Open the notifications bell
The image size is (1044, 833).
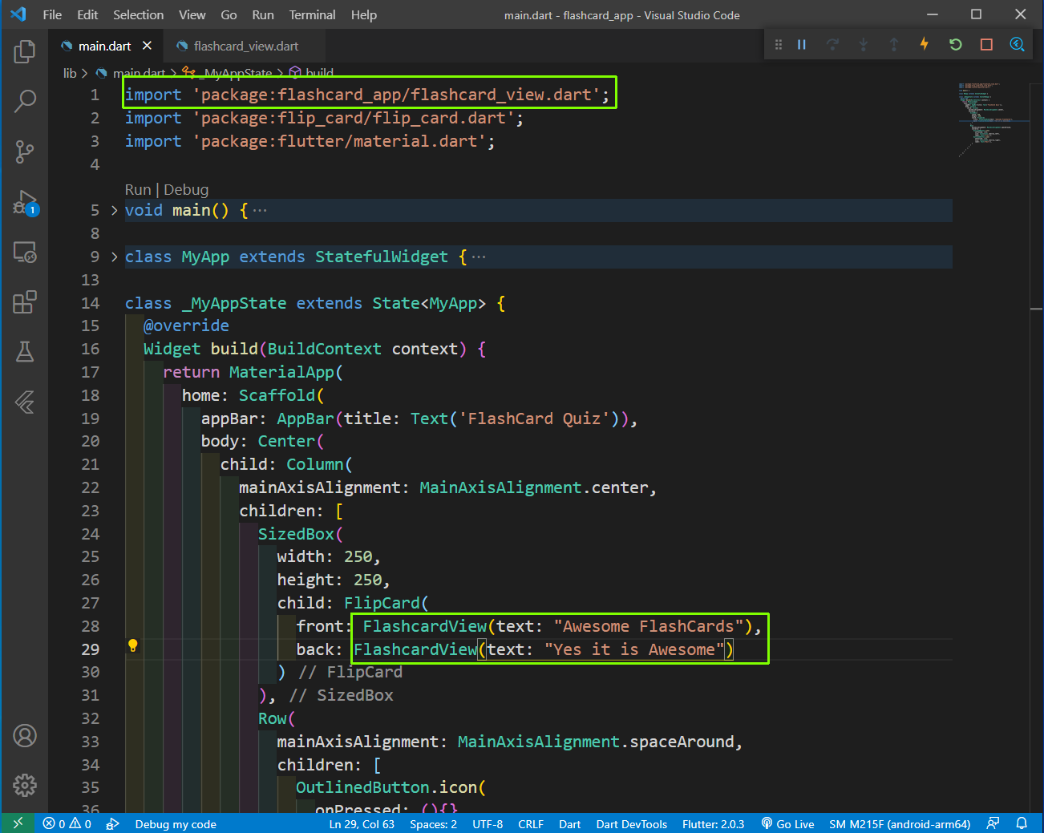pyautogui.click(x=1022, y=823)
